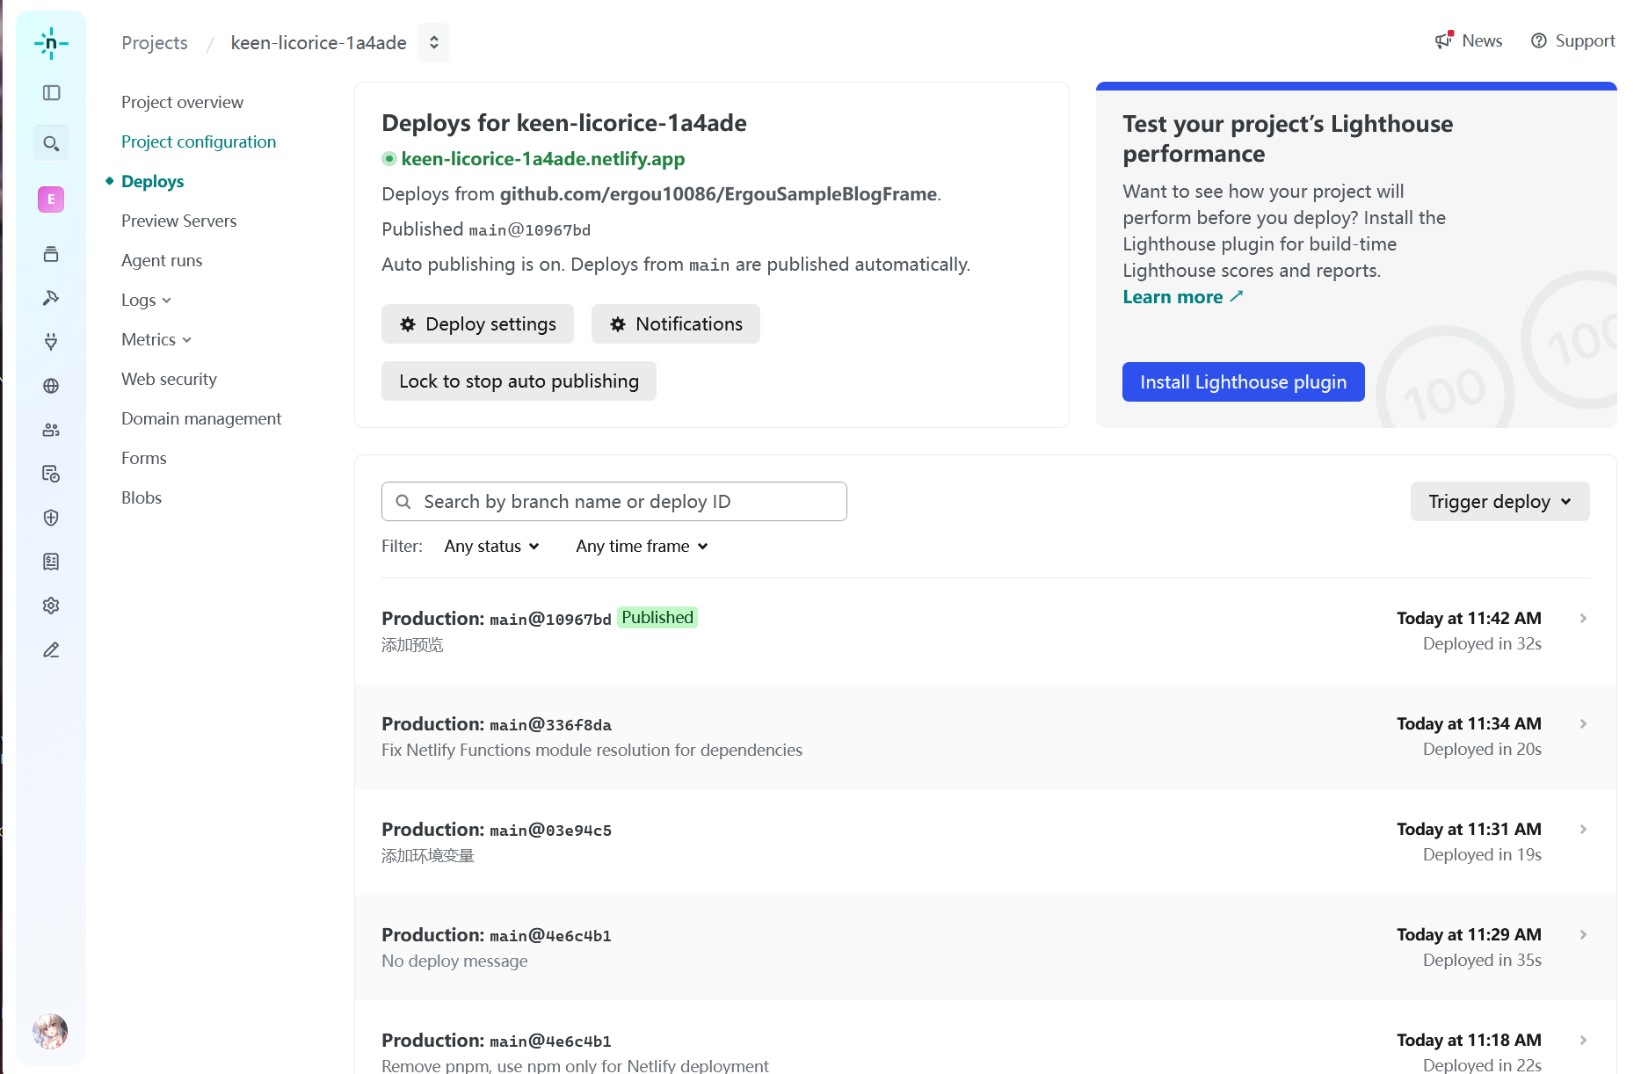Viewport: 1641px width, 1074px height.
Task: Open the shield security icon in sidebar
Action: pos(51,518)
